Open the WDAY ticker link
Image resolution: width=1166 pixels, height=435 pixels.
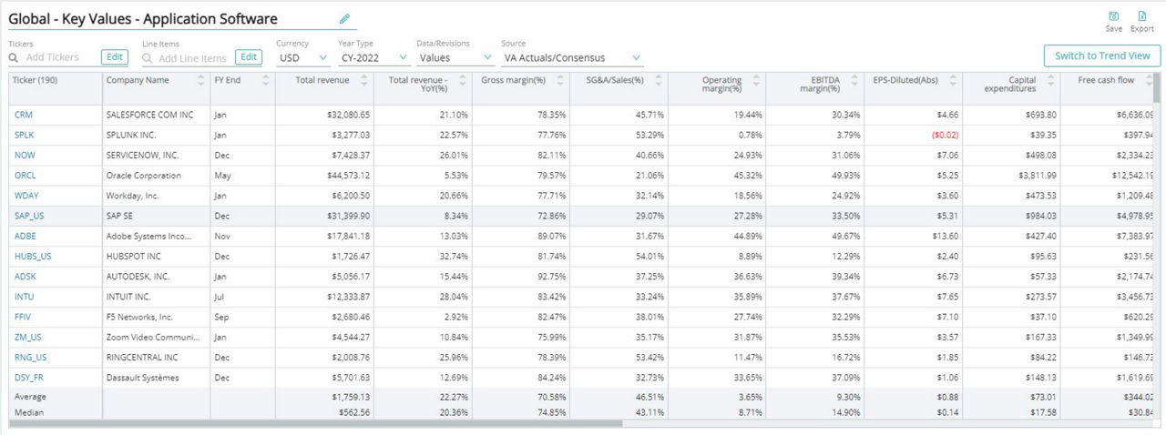[26, 196]
